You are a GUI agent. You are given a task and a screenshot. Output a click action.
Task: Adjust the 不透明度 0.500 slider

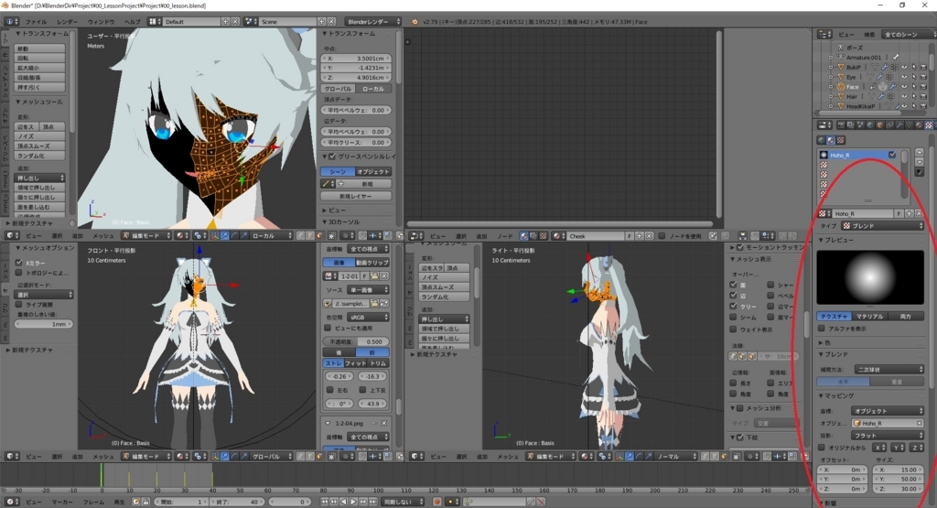click(x=356, y=341)
